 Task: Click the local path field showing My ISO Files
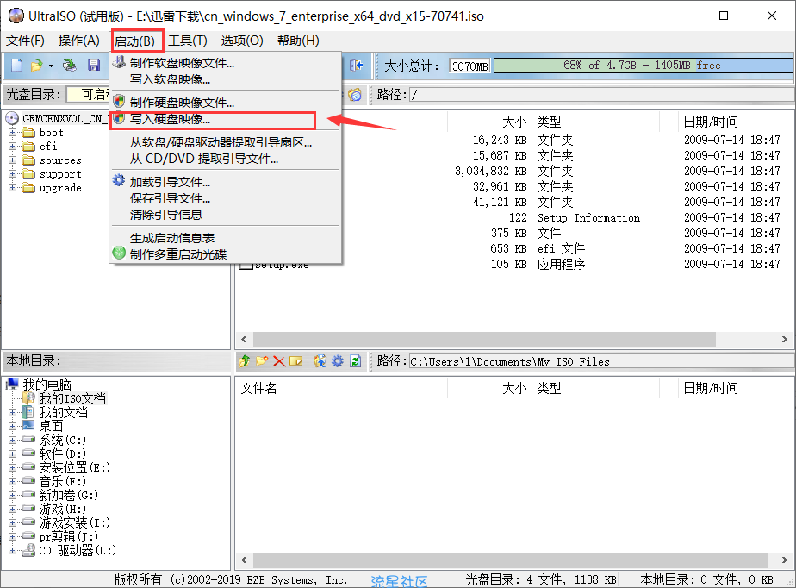click(601, 361)
